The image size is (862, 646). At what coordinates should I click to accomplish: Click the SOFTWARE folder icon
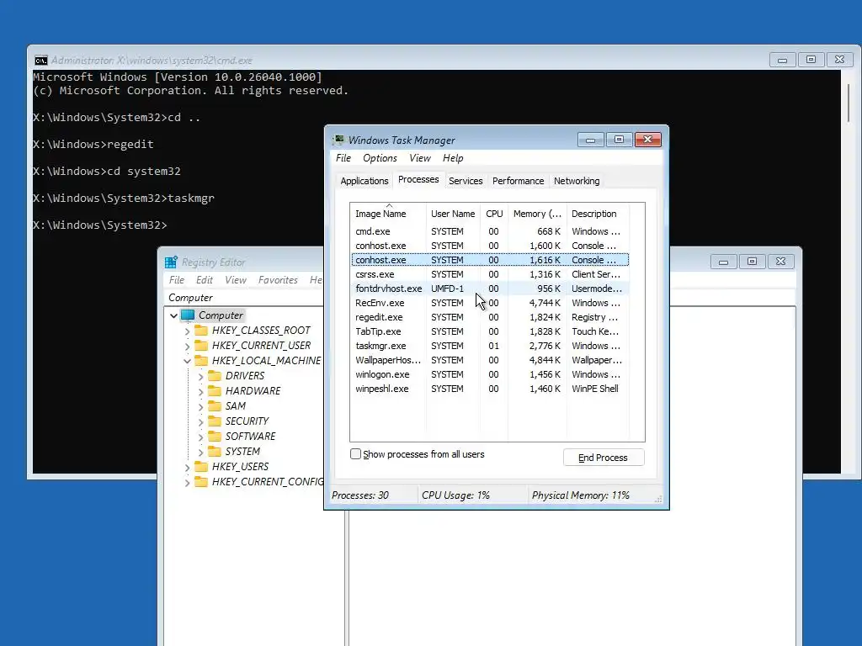coord(215,437)
